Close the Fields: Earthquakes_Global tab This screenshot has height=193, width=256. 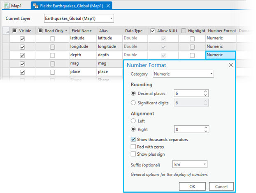[x=108, y=6]
